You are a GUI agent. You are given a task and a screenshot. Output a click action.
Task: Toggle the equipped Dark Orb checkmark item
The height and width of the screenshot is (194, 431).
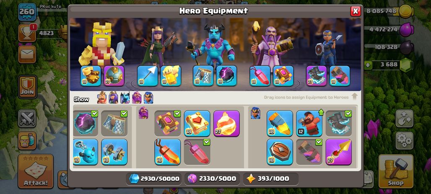[86, 123]
